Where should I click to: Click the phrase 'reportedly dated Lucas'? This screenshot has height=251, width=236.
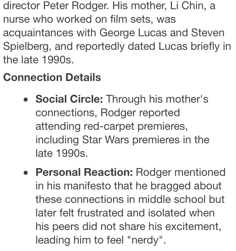coord(132,46)
